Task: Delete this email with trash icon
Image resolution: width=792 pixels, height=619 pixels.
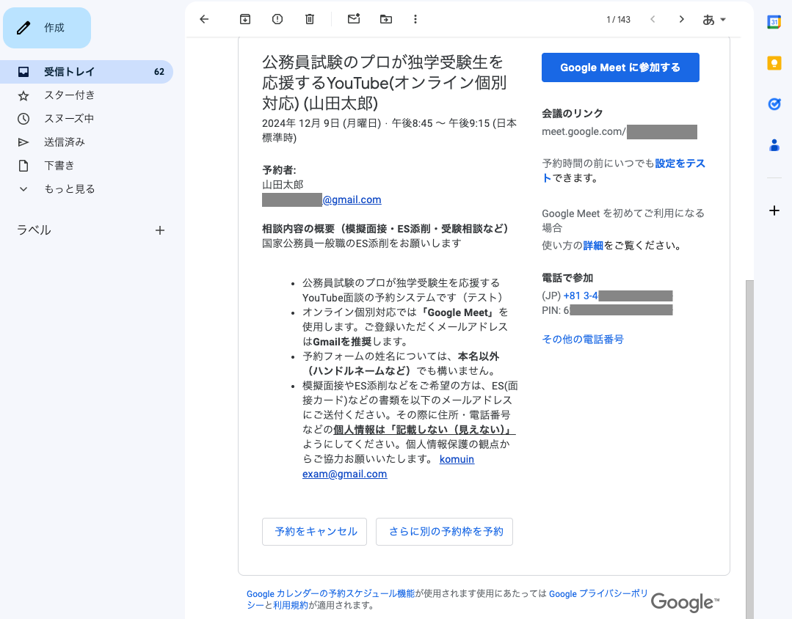Action: [x=310, y=19]
